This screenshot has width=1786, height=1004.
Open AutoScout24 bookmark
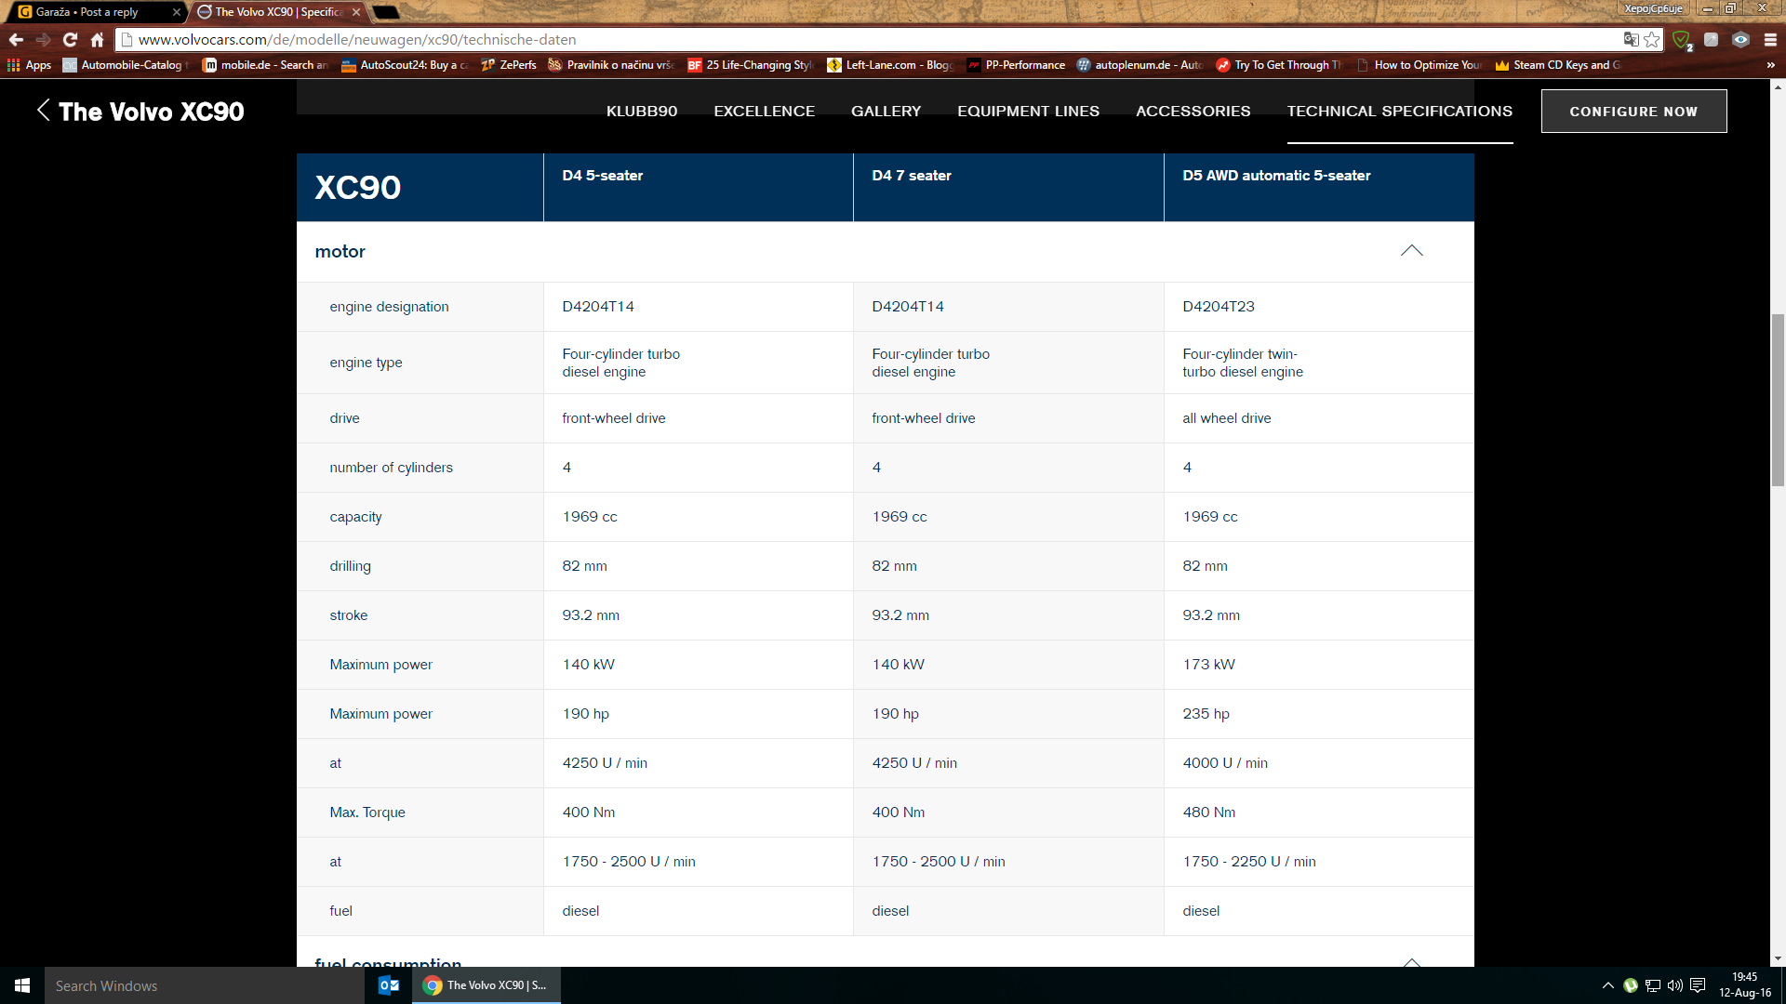[405, 65]
